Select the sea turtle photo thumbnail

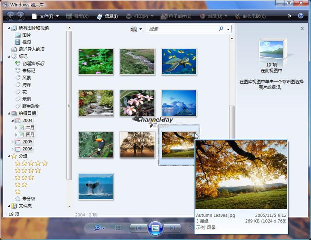(x=179, y=62)
